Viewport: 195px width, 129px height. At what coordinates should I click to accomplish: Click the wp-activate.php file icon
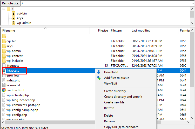point(4,95)
